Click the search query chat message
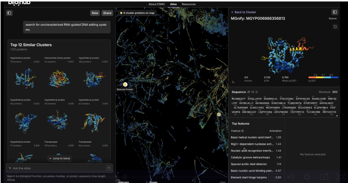 click(67, 27)
